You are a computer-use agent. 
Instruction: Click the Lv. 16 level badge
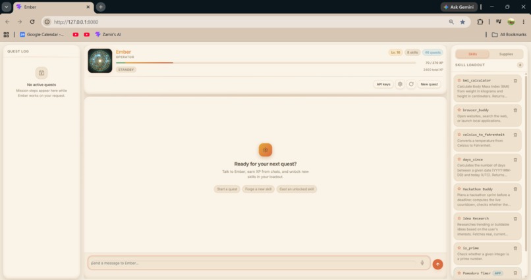(x=395, y=53)
